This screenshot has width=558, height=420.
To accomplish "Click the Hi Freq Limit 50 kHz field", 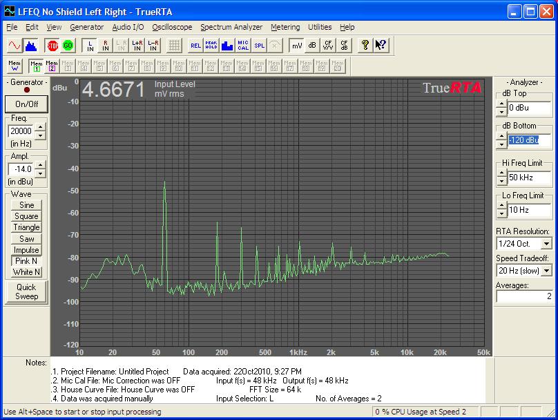I will 529,178.
